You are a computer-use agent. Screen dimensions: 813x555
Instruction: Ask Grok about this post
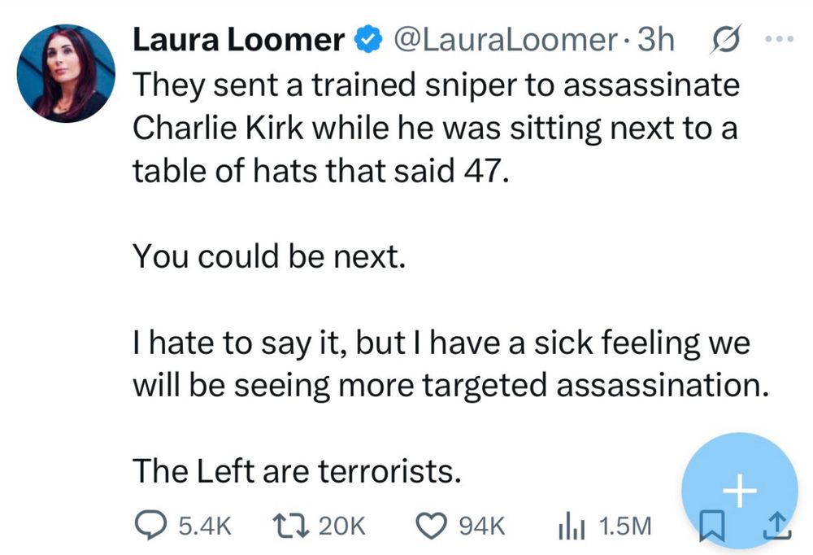click(726, 39)
